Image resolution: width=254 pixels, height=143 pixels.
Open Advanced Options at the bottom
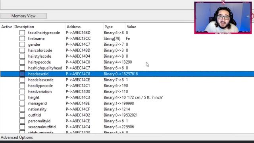17,137
